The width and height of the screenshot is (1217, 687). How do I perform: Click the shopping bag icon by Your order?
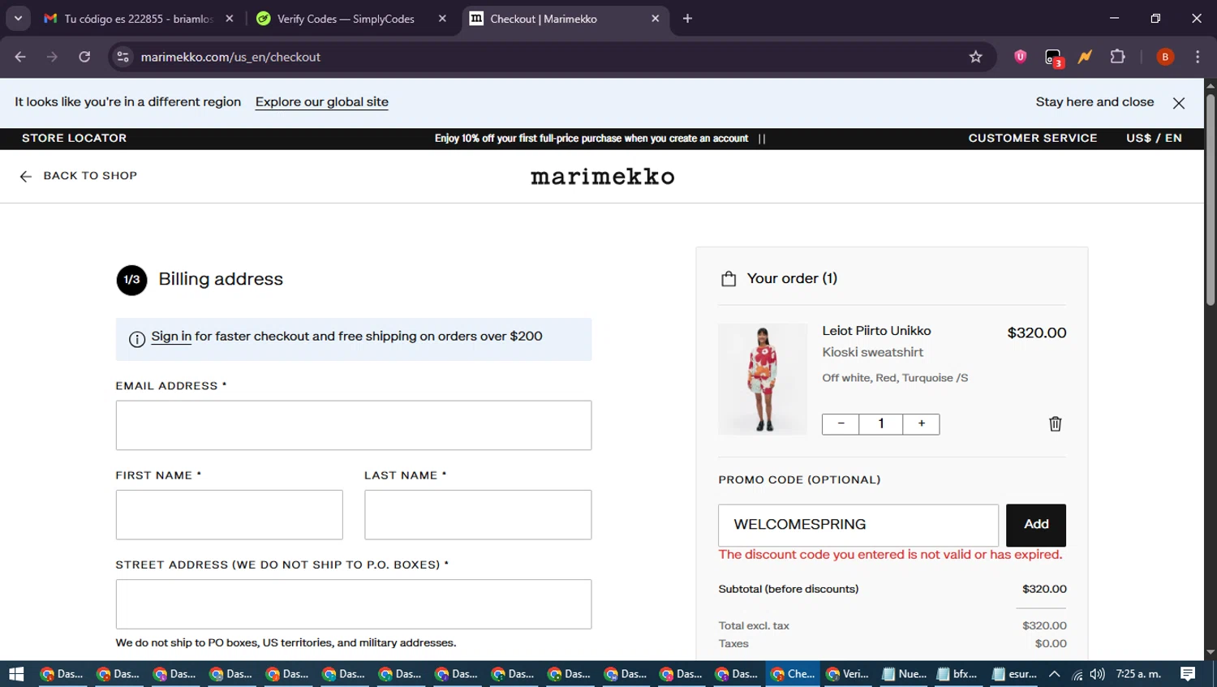point(729,279)
